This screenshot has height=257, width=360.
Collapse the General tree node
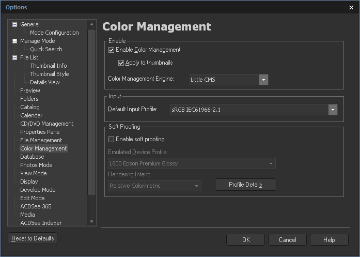14,24
